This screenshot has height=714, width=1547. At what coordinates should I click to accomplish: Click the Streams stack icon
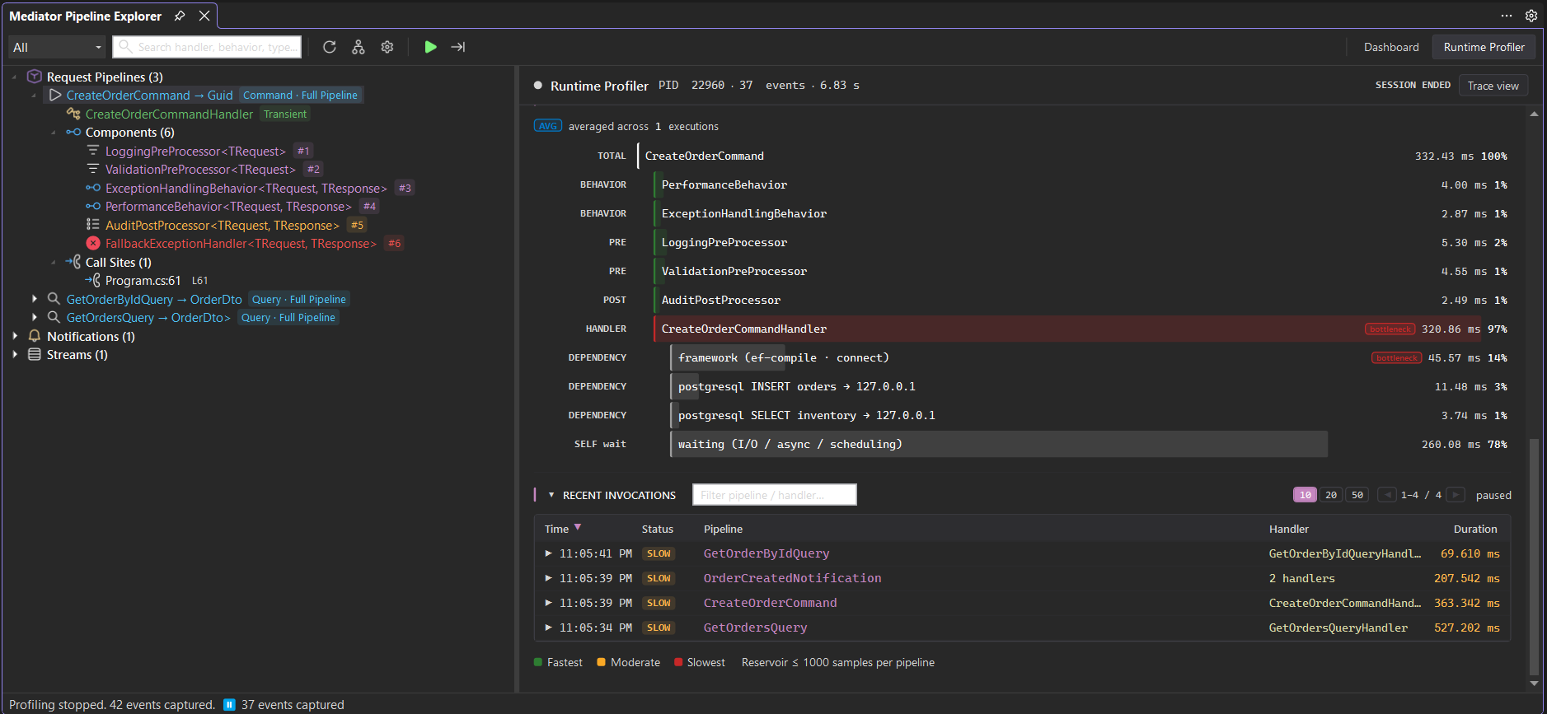(35, 354)
